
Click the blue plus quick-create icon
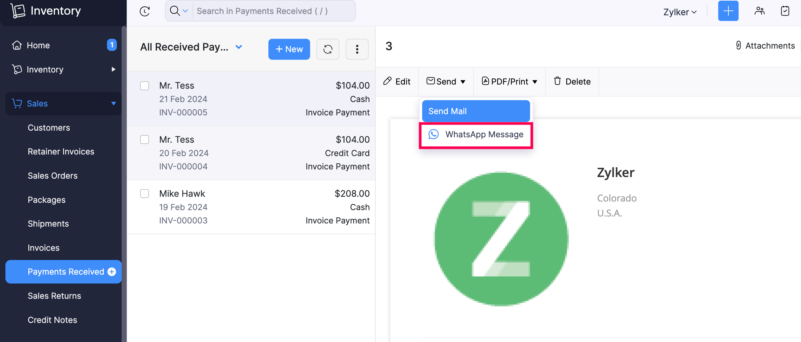(728, 11)
